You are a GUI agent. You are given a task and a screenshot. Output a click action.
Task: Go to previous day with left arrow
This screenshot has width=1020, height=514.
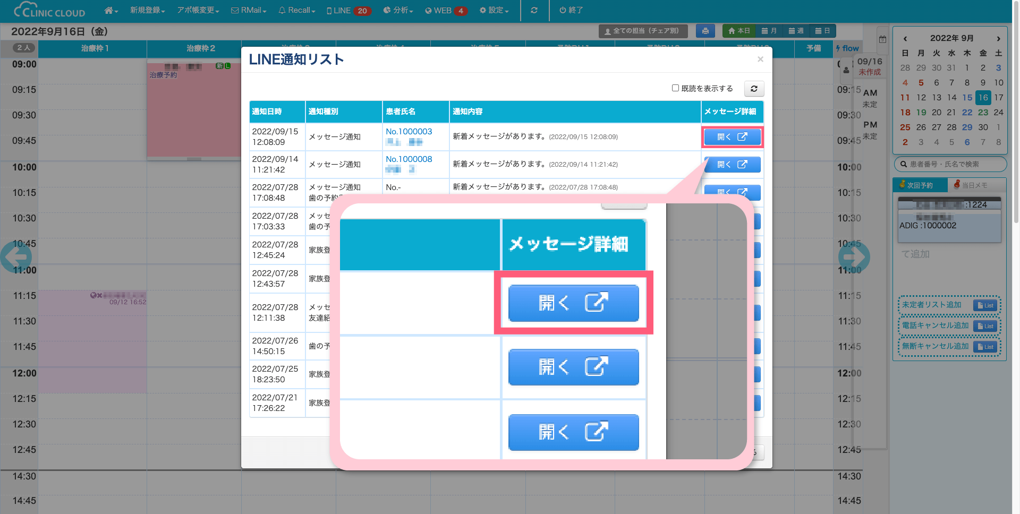tap(16, 257)
